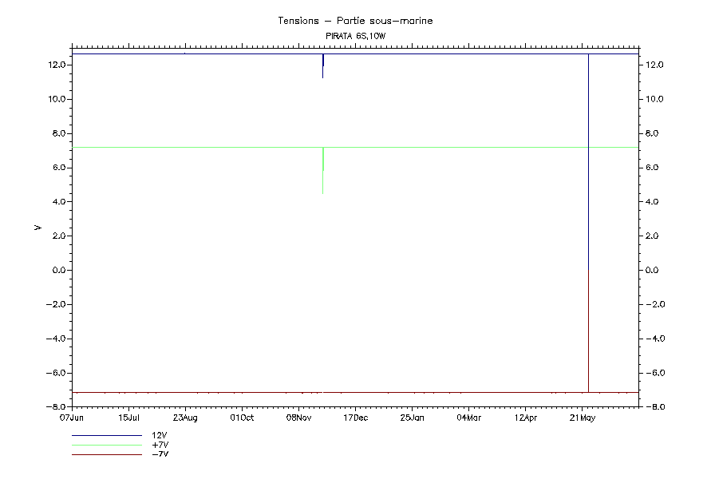711x503 pixels.
Task: Click the green downward spike on the +7V trace
Action: 322,172
